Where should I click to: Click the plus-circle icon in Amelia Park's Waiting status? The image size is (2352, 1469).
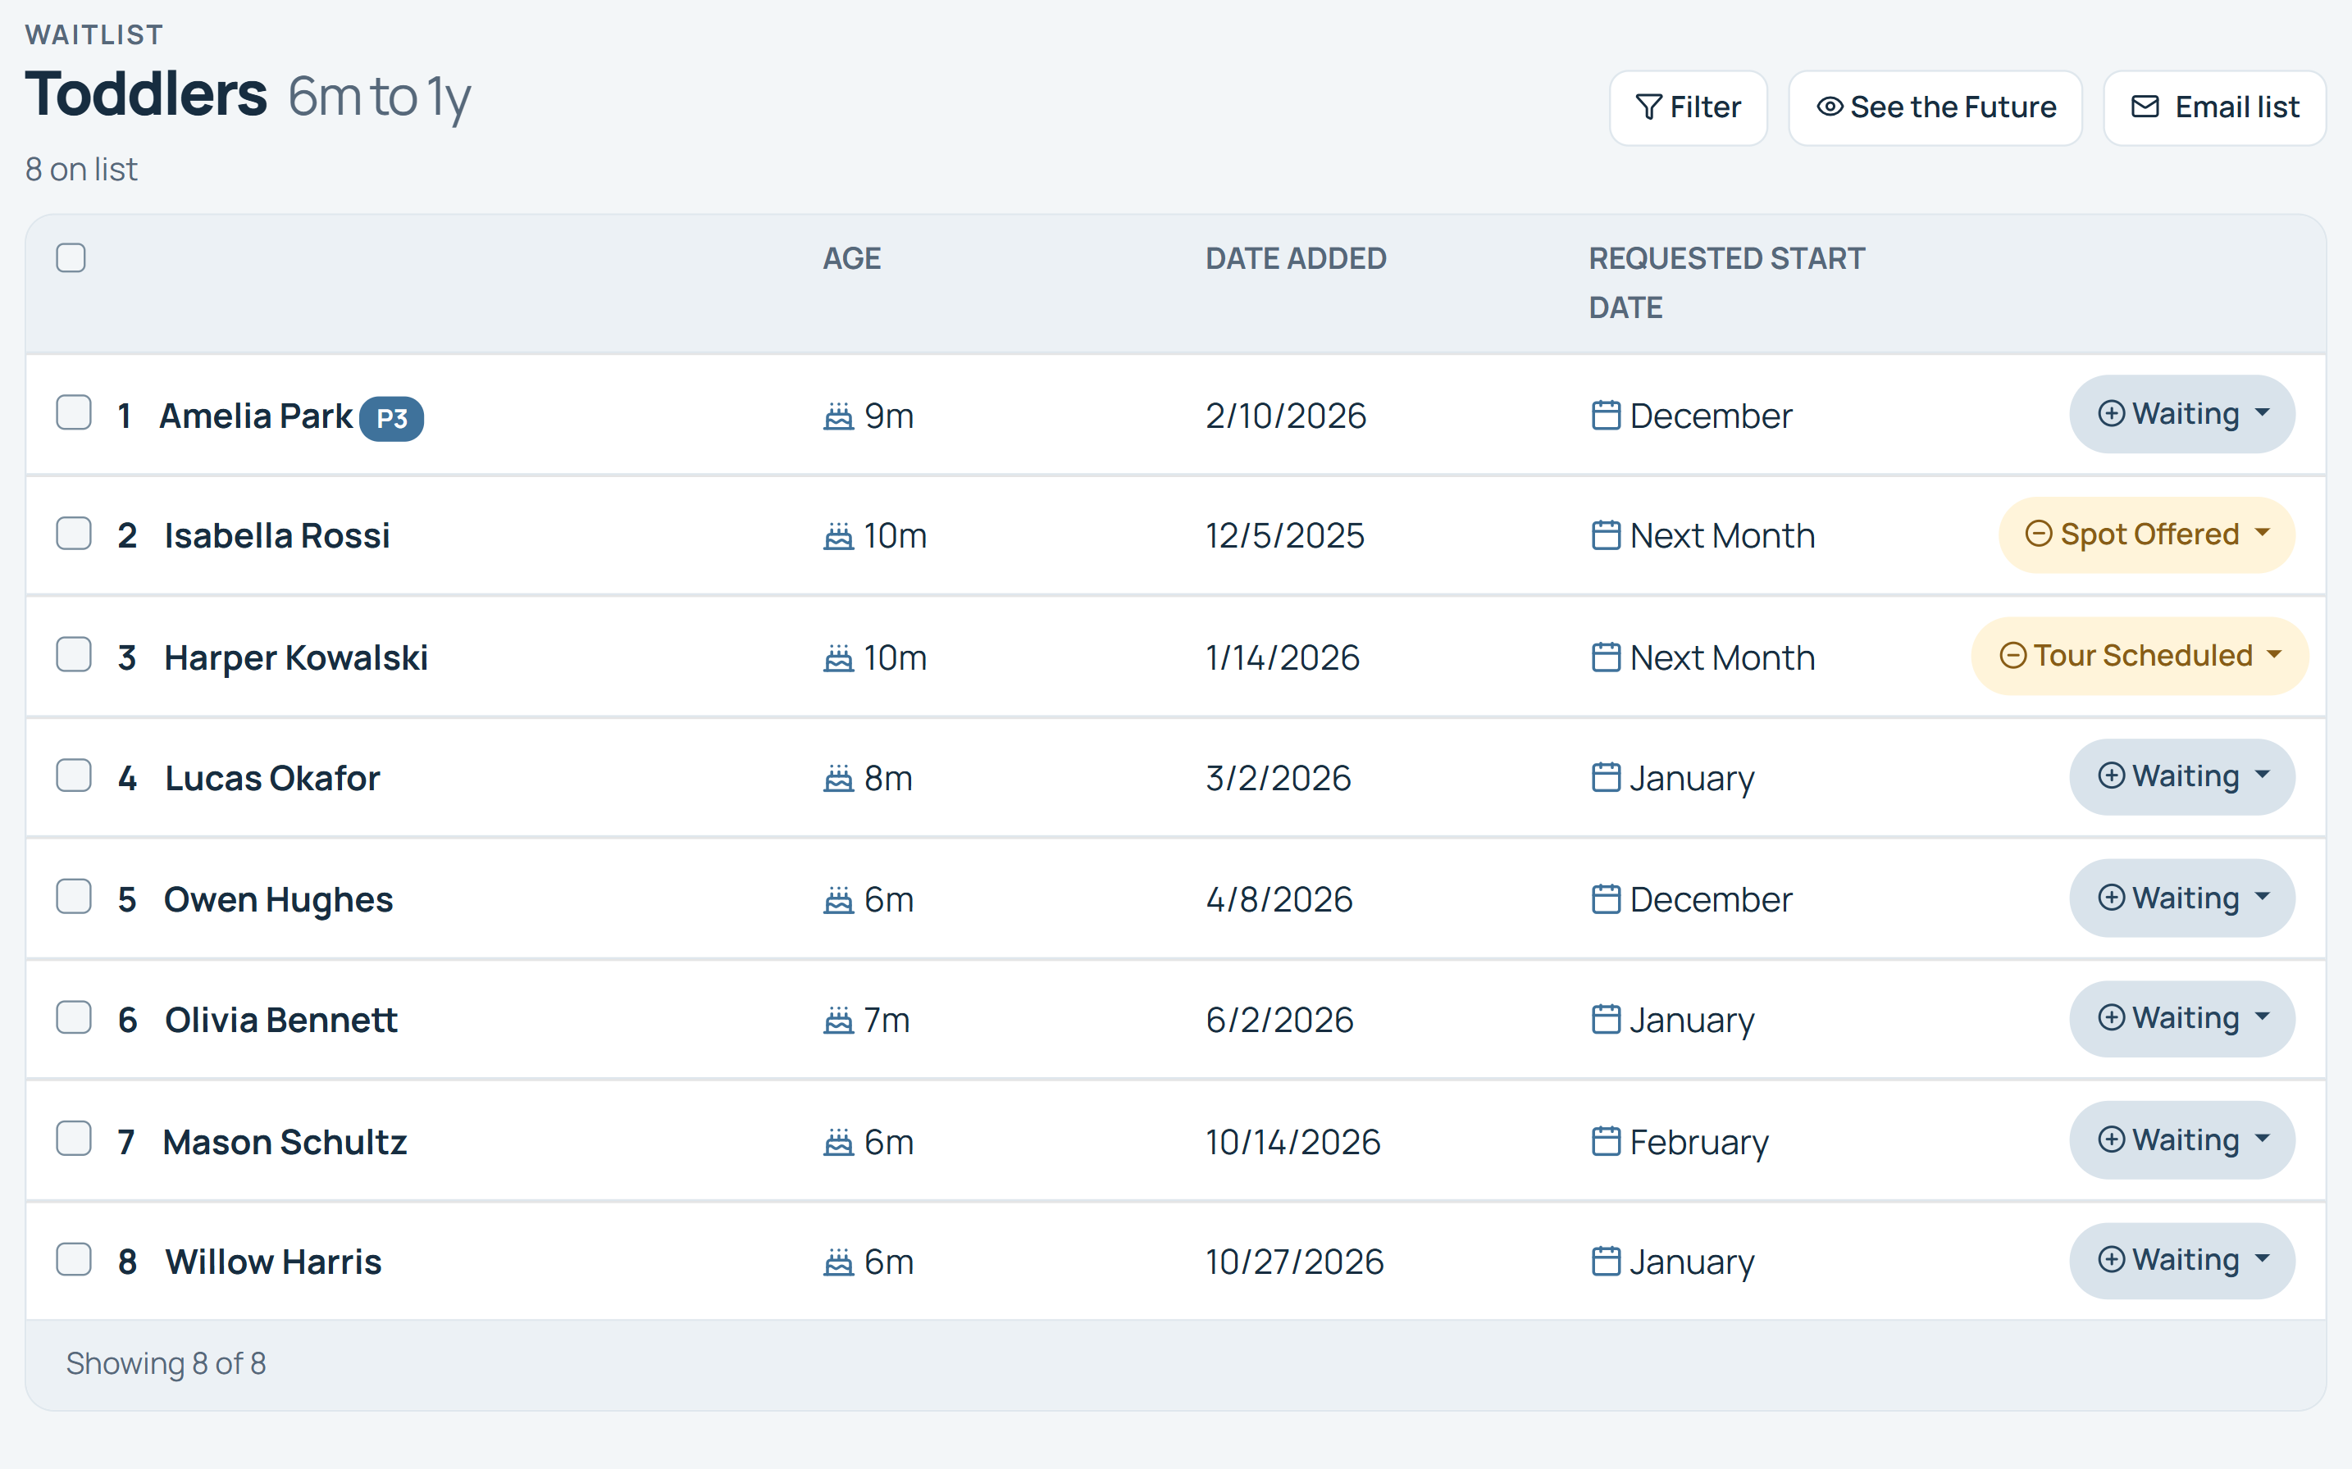click(x=2111, y=414)
